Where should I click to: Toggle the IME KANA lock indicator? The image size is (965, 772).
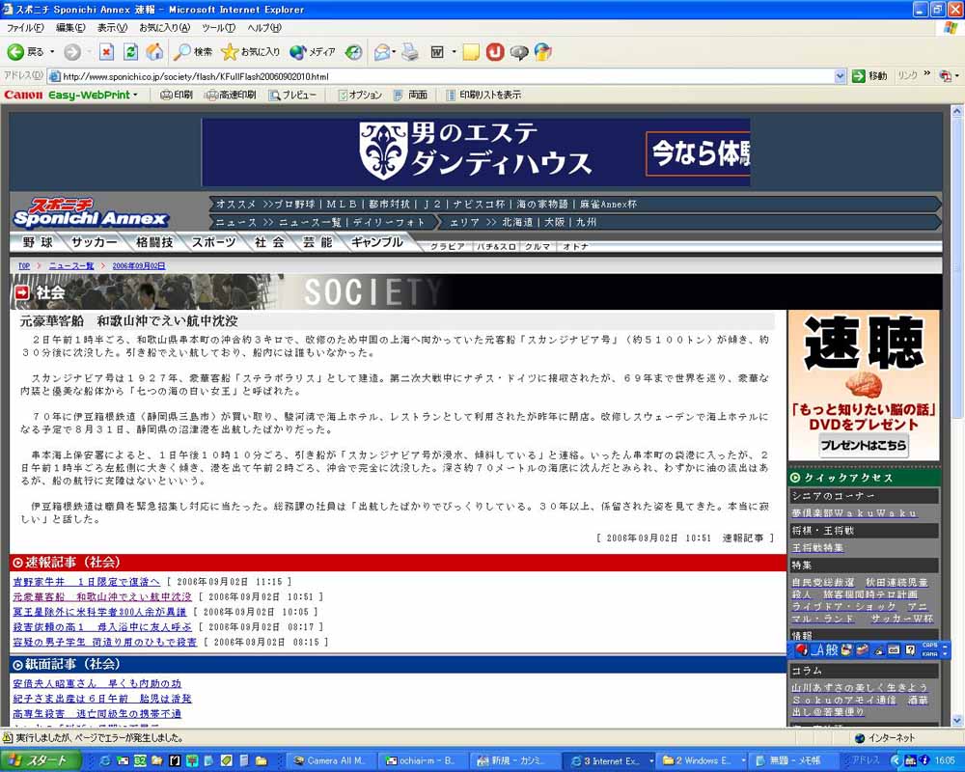coord(930,654)
